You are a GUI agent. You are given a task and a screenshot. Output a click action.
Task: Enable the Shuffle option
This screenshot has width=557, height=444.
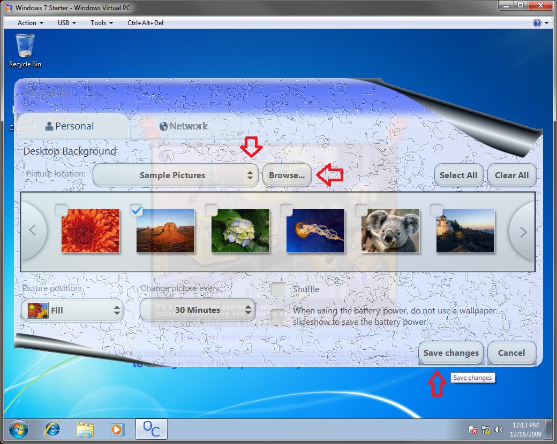click(278, 289)
